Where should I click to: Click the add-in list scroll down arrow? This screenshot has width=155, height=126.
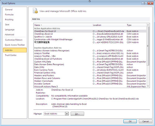(x=148, y=86)
